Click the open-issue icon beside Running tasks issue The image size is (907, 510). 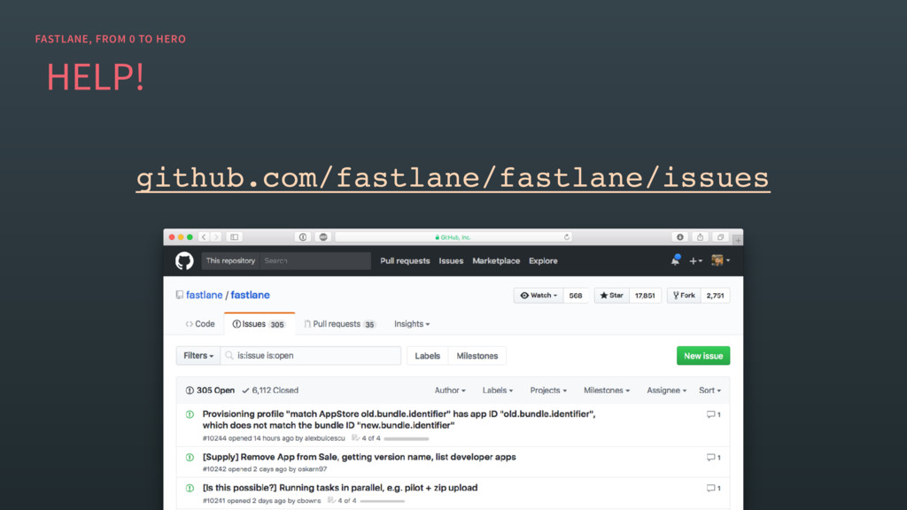[190, 488]
